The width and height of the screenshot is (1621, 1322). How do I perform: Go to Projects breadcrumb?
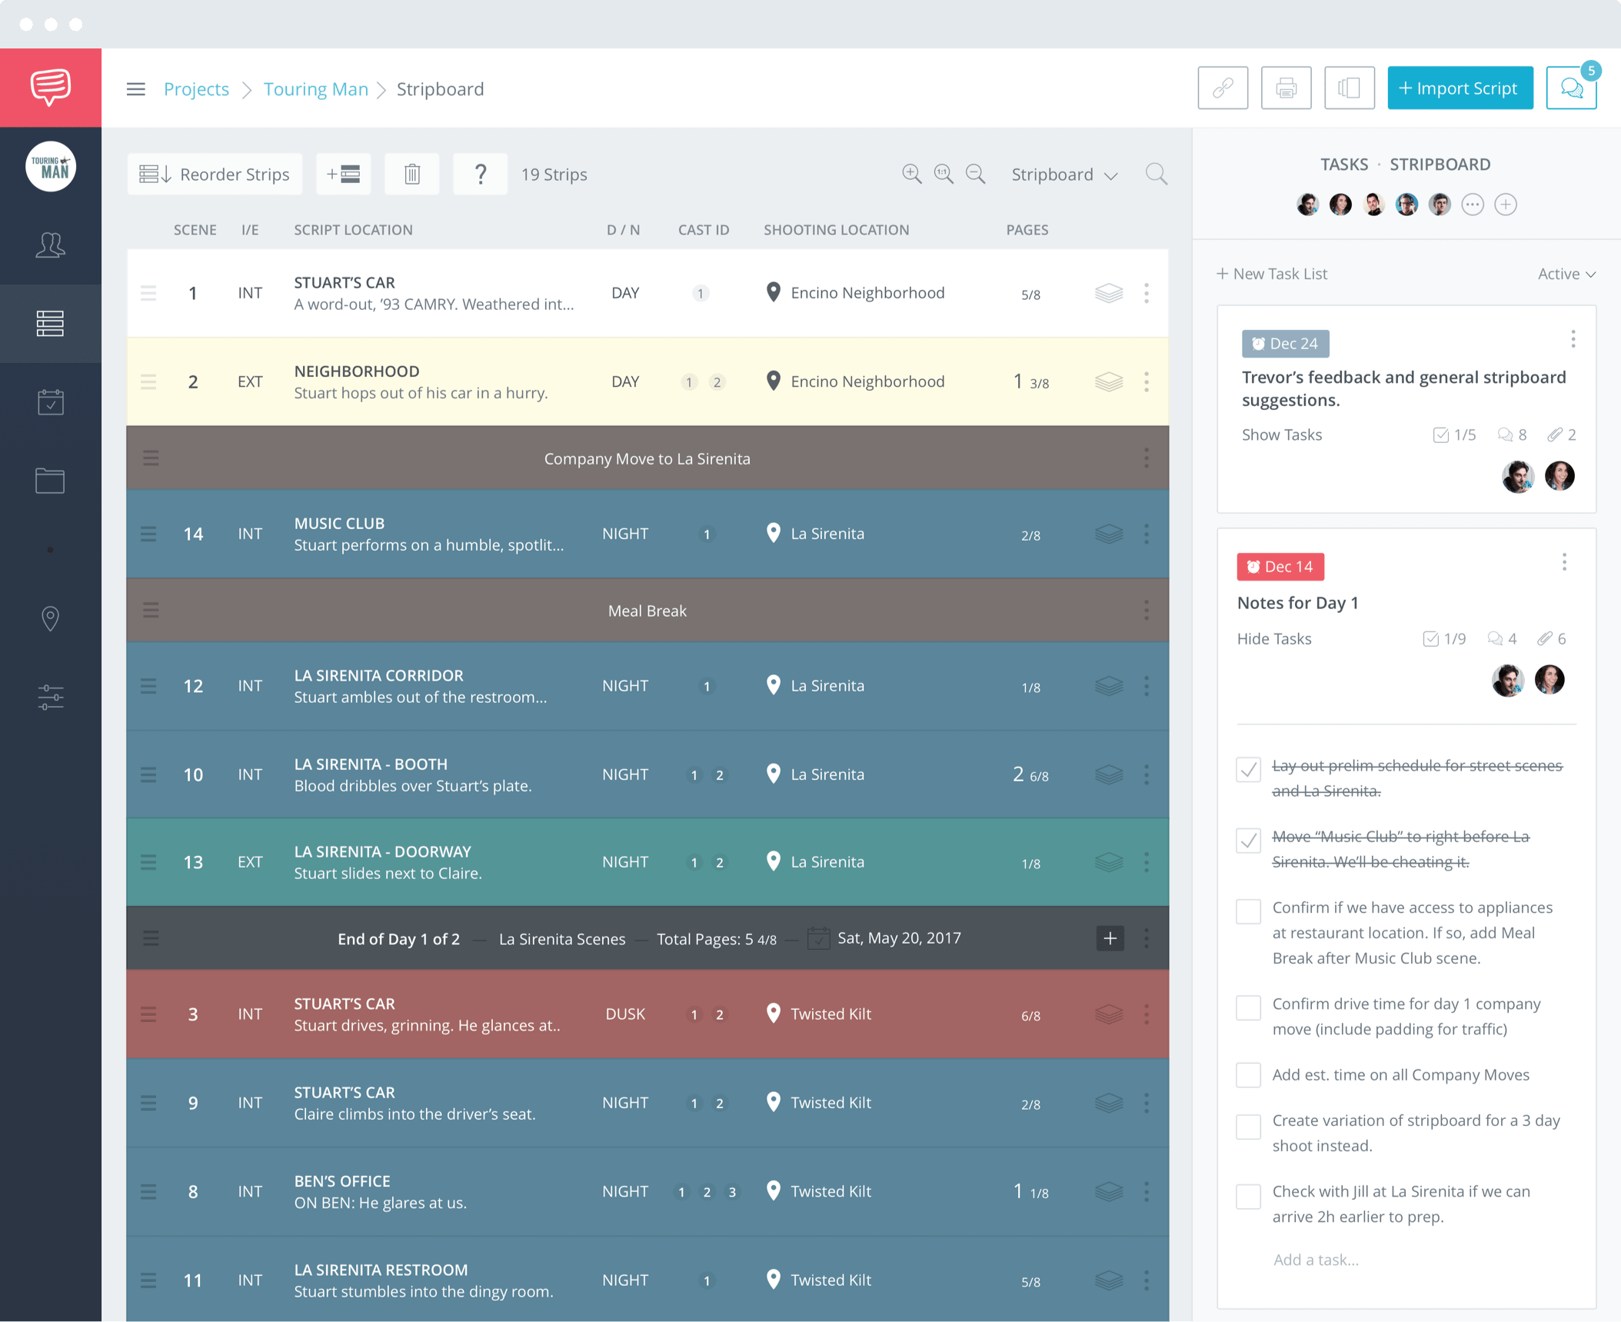196,89
